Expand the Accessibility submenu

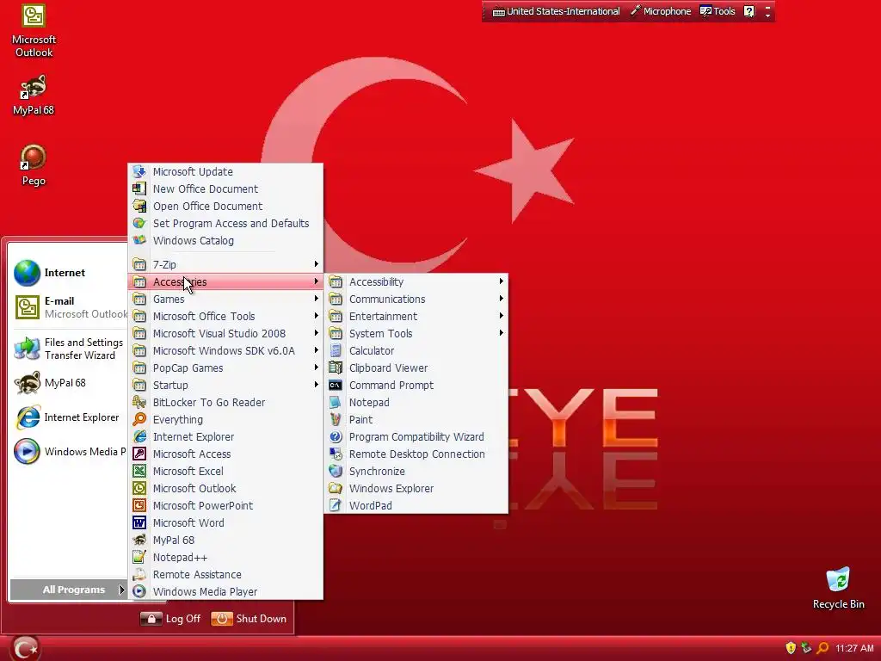tap(416, 281)
